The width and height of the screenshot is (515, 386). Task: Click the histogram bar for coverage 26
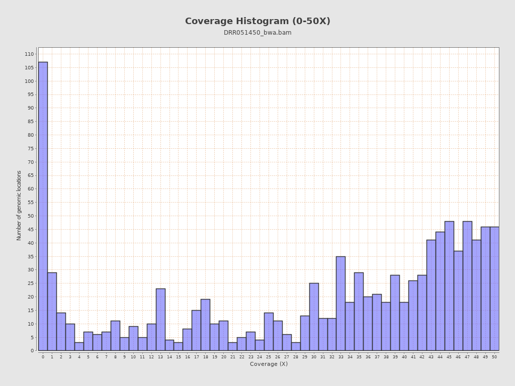[278, 336]
